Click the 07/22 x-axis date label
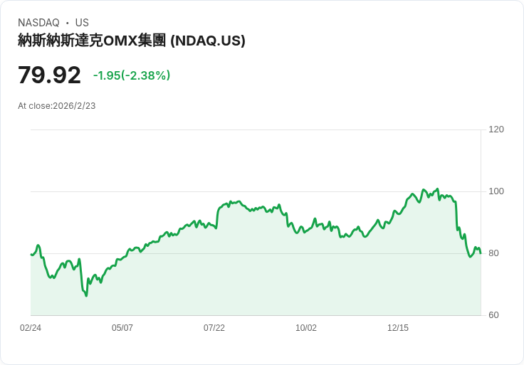Image resolution: width=524 pixels, height=365 pixels. click(x=214, y=328)
